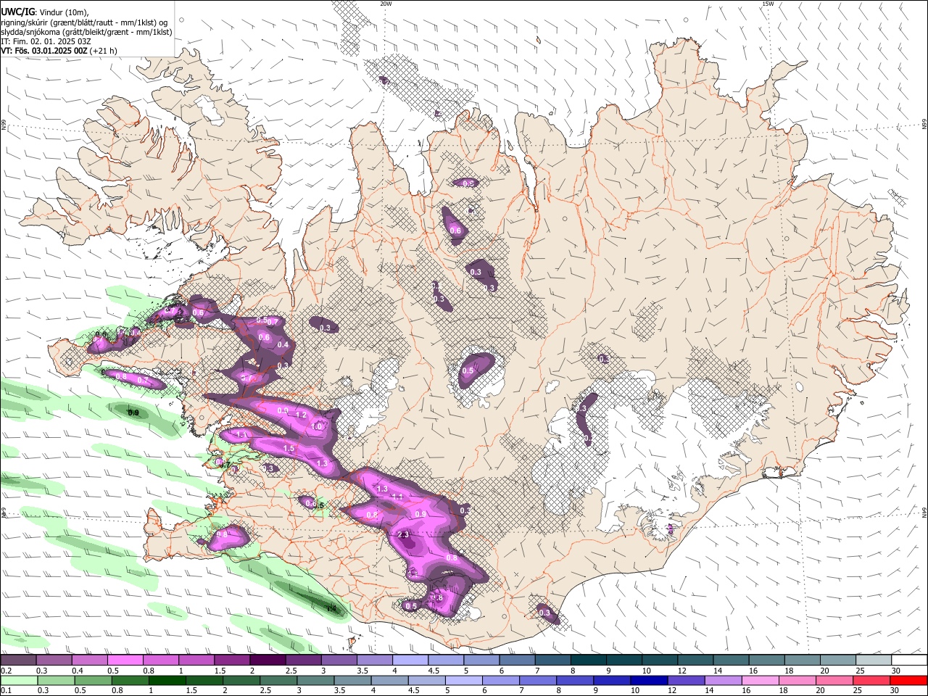Click the purple 1.5–2 snow legend swatch
Viewport: 928px width, 696px height.
232,660
